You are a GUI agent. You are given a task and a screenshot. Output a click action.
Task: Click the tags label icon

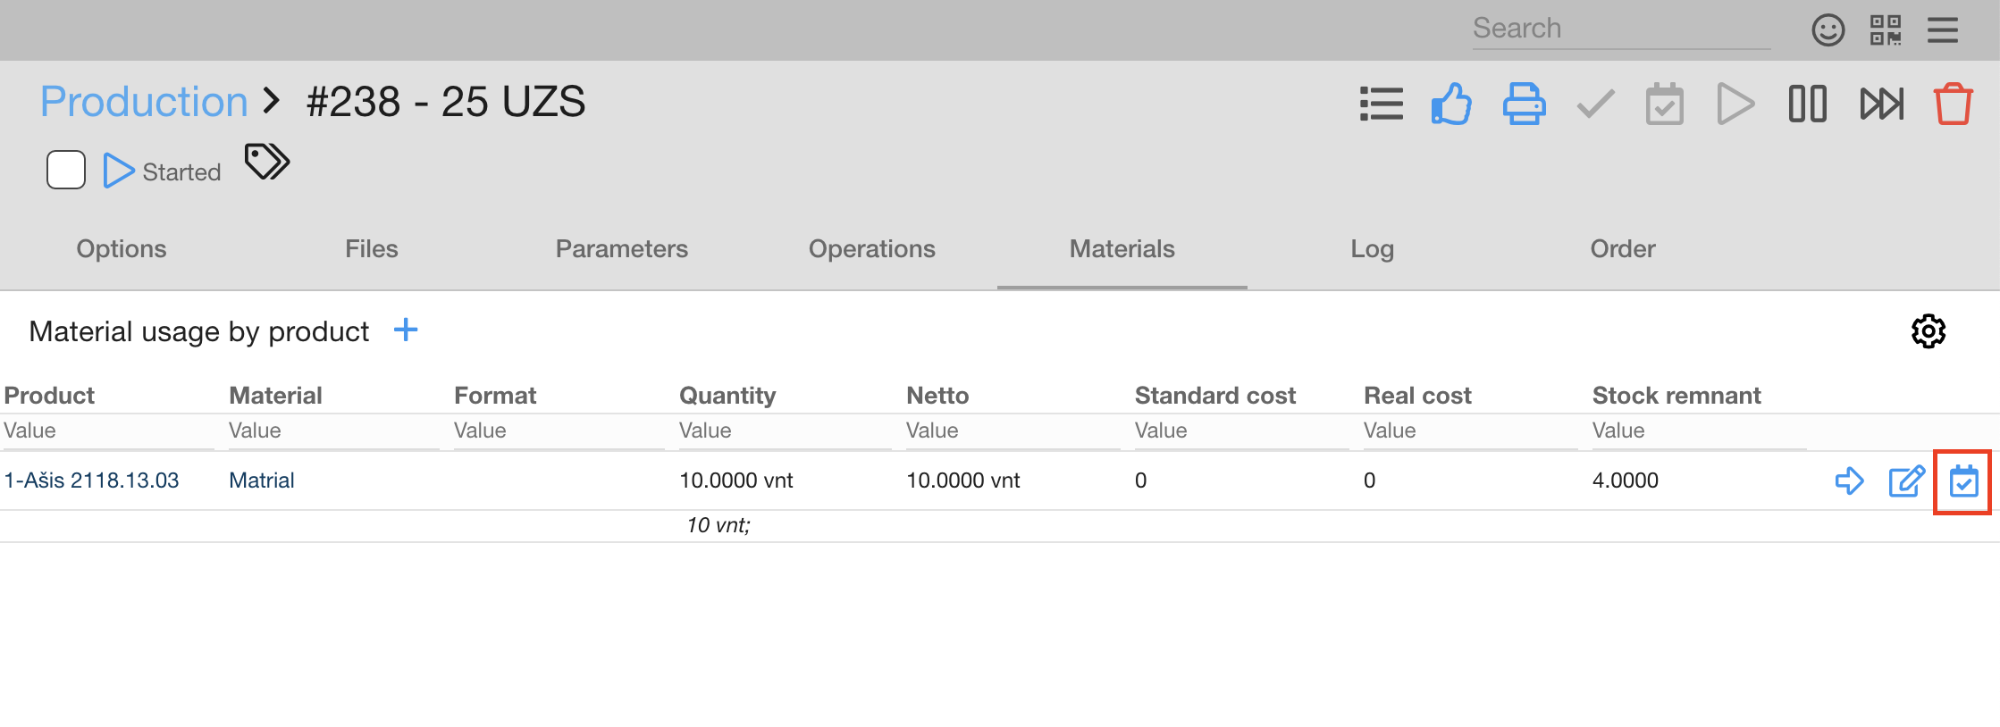pyautogui.click(x=267, y=163)
